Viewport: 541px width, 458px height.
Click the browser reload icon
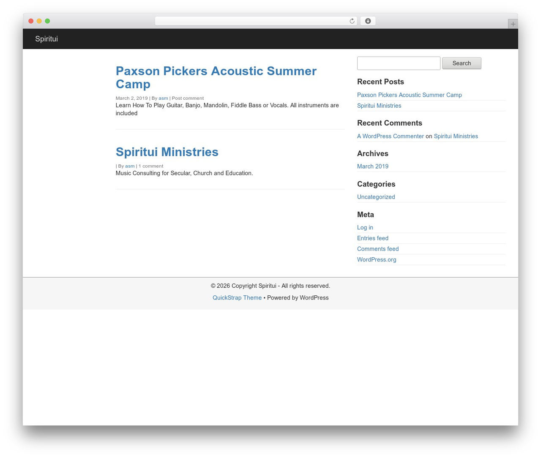point(352,21)
